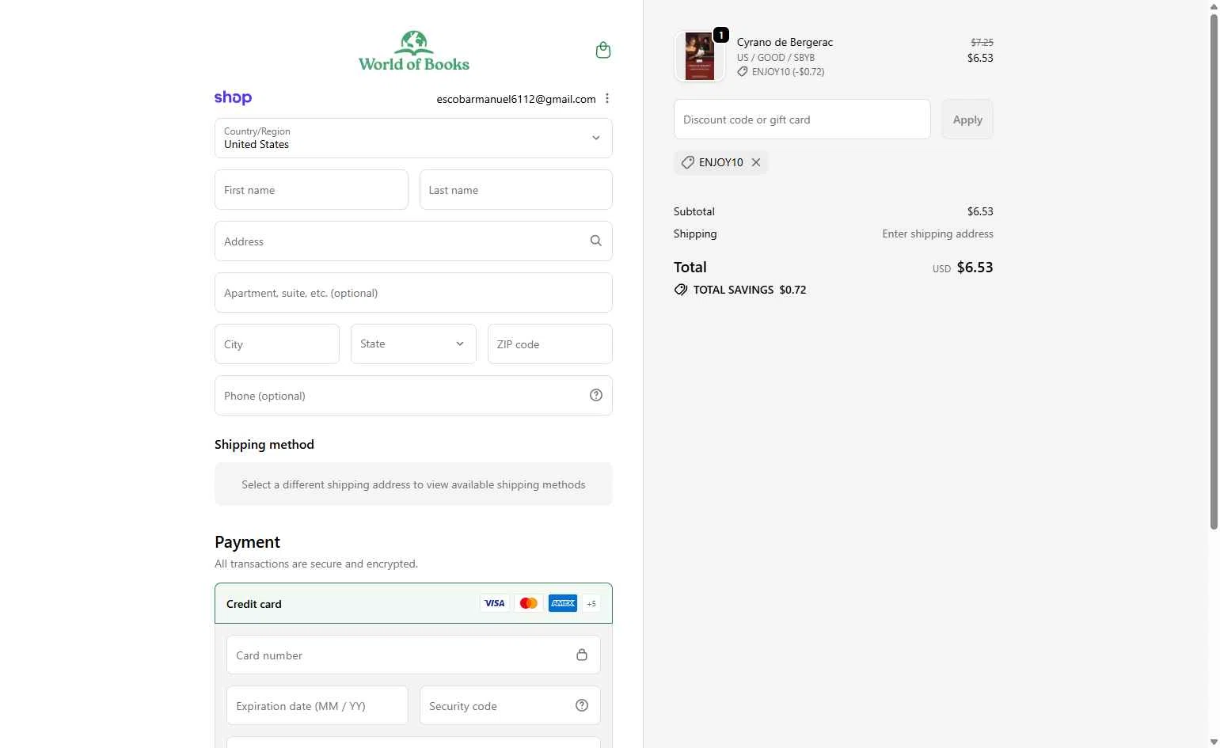Click the address search magnifier icon

tap(596, 241)
